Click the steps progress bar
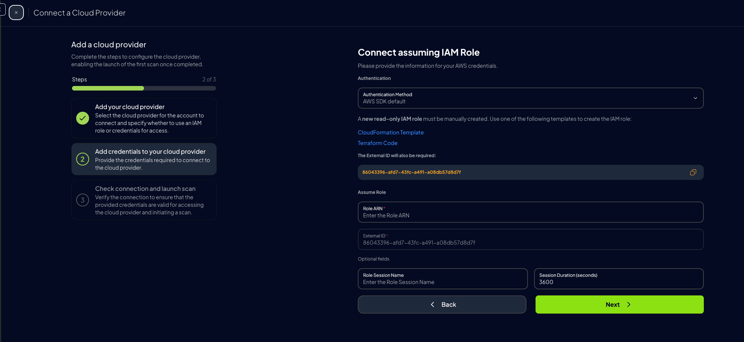Image resolution: width=744 pixels, height=342 pixels. point(144,88)
